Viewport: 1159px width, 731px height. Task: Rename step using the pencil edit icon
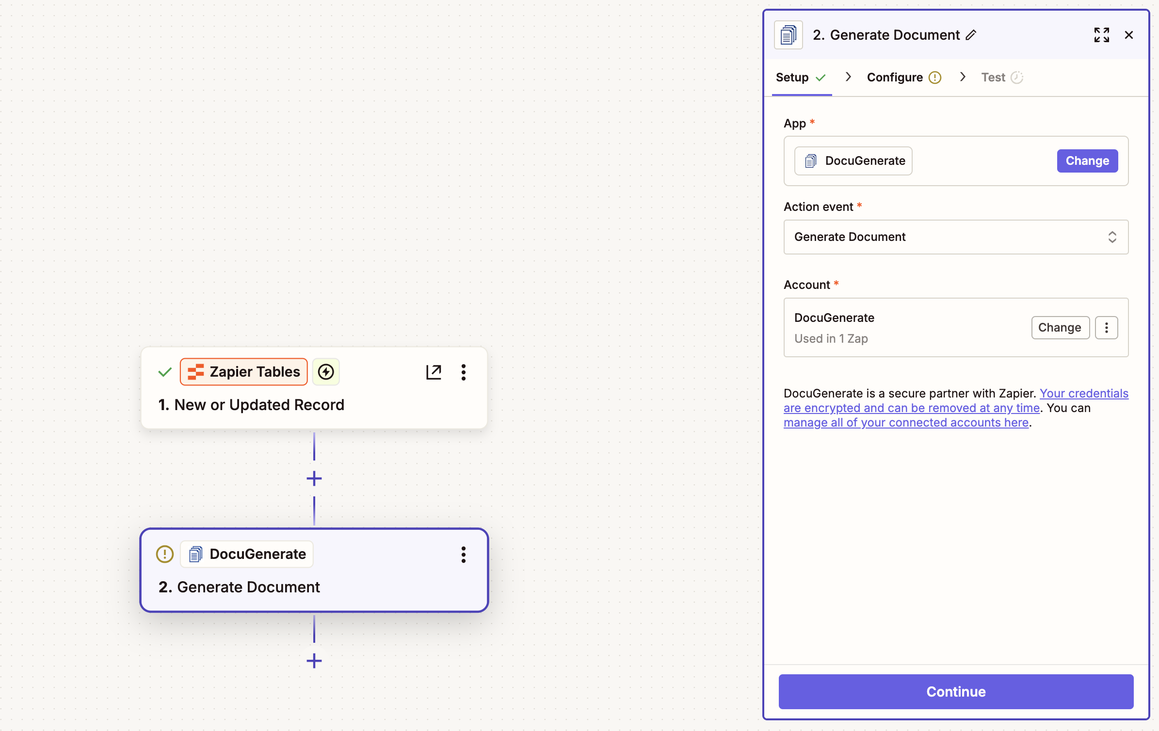click(x=971, y=35)
